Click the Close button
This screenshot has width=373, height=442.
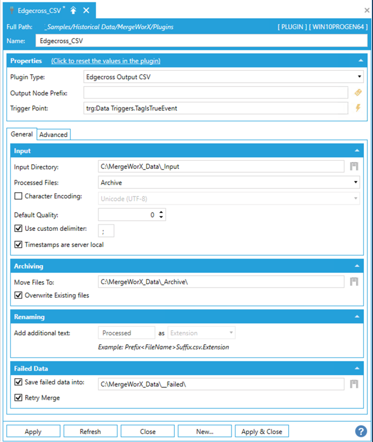point(148,432)
